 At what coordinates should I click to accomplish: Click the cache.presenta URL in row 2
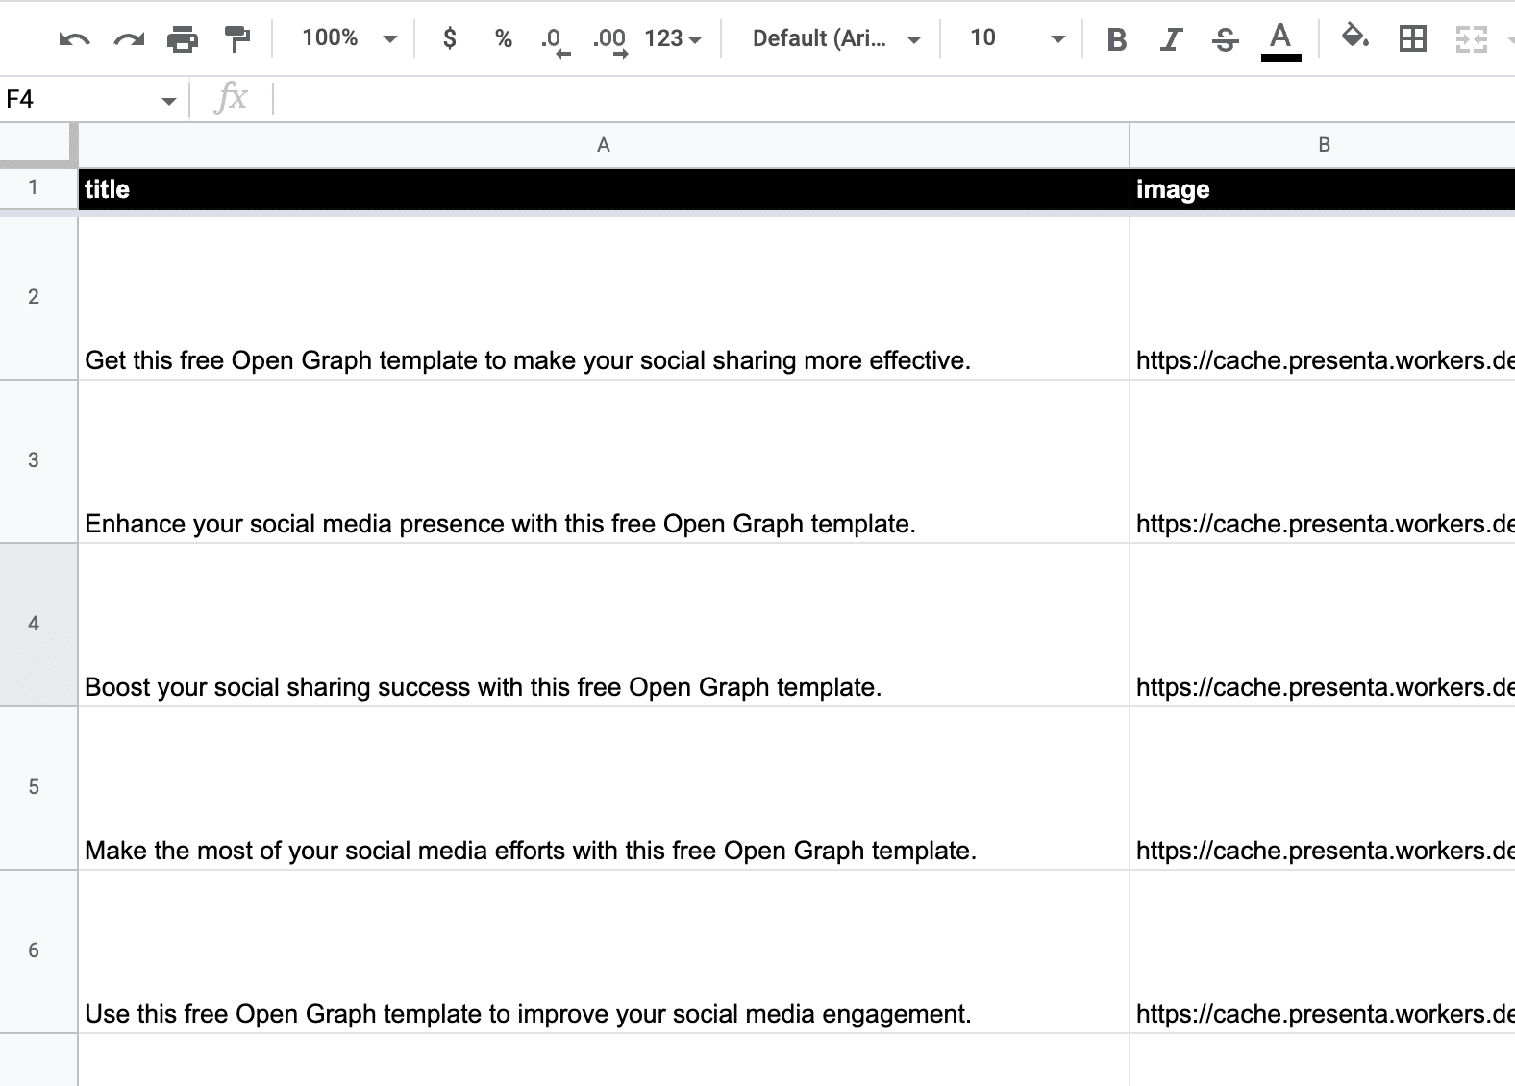1325,360
